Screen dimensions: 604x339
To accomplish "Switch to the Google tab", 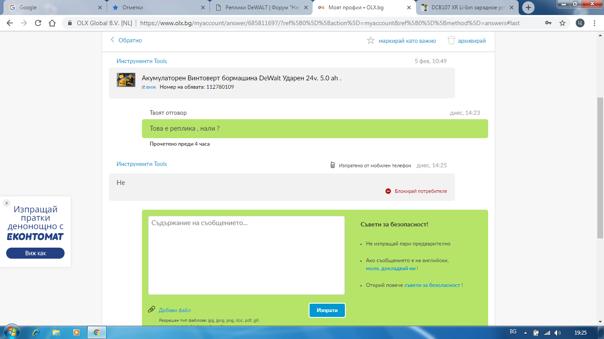I will click(x=53, y=8).
